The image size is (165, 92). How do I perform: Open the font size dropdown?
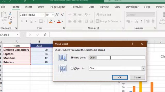tap(53, 15)
